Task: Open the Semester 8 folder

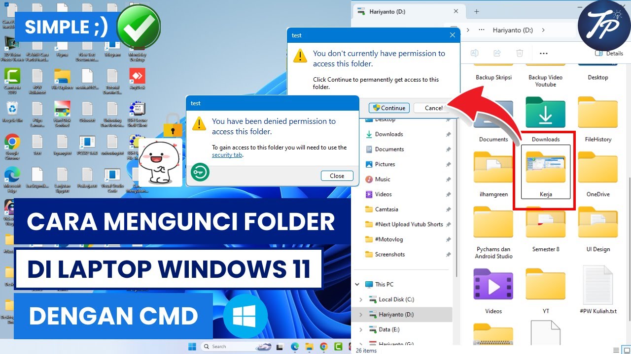Action: 546,230
